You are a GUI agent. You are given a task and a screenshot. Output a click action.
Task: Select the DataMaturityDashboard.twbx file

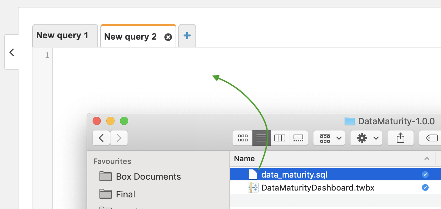(x=318, y=187)
